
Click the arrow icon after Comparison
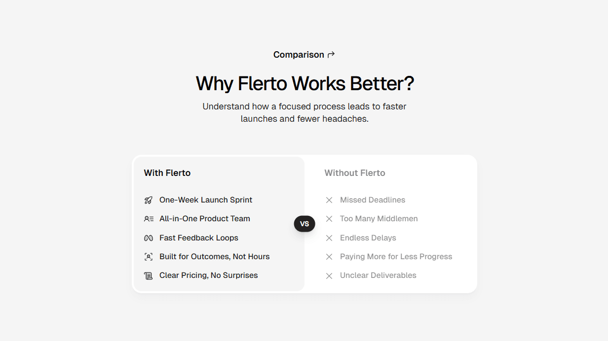tap(331, 55)
